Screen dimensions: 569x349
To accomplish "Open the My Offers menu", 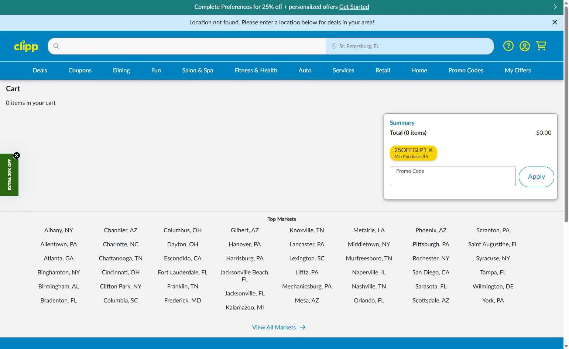I will click(x=518, y=70).
